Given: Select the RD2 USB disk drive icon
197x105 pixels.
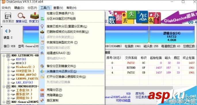Looking at the screenshot, I should point(8,102).
